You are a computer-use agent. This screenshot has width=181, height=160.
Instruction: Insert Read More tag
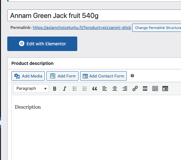tap(145, 89)
